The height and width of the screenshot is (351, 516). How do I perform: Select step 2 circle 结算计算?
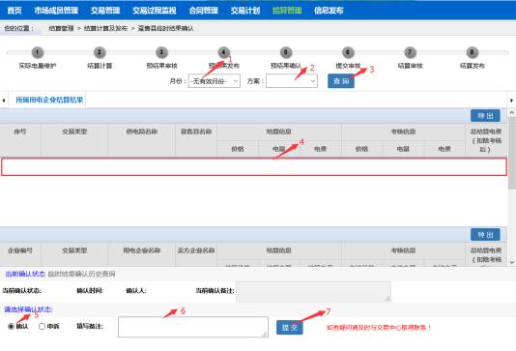(x=100, y=52)
